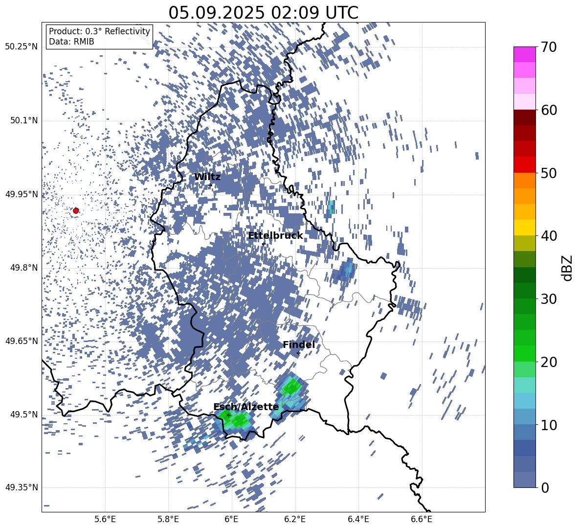Click the 'Data: RMIB' label

tap(71, 42)
